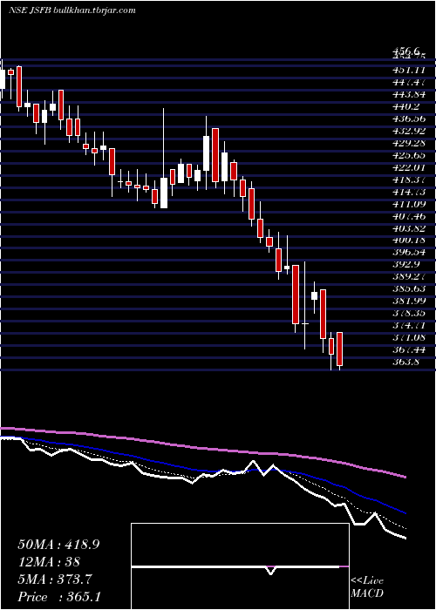Screen dimensions: 436x610
Task: Click the Price : 365.1 readout
Action: (60, 597)
